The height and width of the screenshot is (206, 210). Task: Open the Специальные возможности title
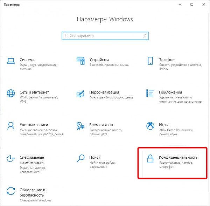[x=32, y=160]
